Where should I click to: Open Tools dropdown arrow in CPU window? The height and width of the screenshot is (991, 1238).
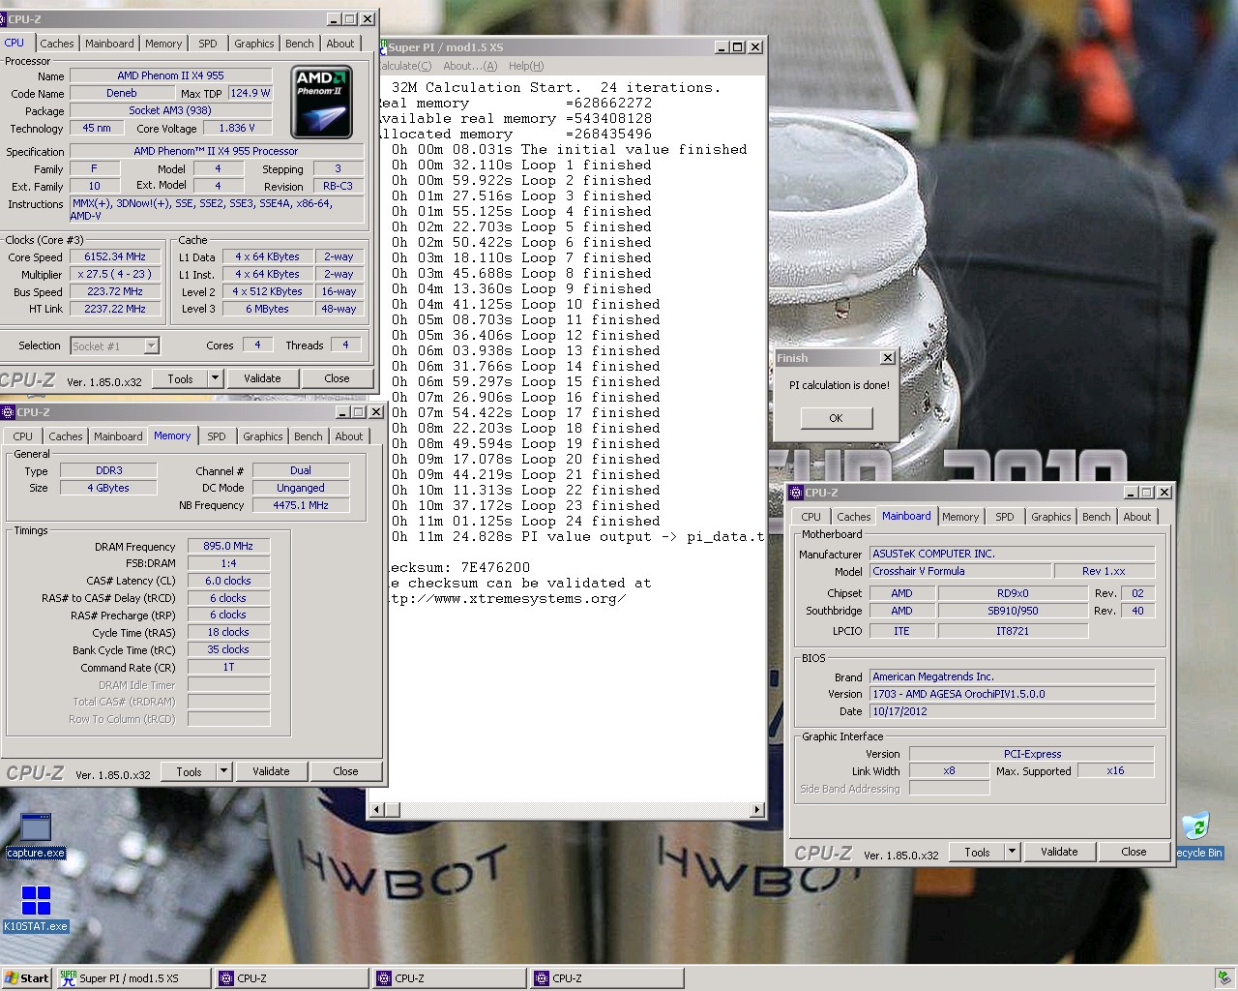215,378
